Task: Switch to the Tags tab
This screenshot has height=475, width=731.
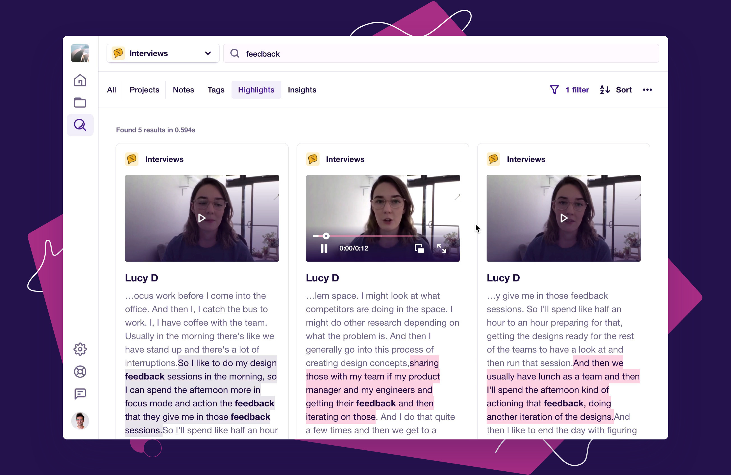Action: 216,90
